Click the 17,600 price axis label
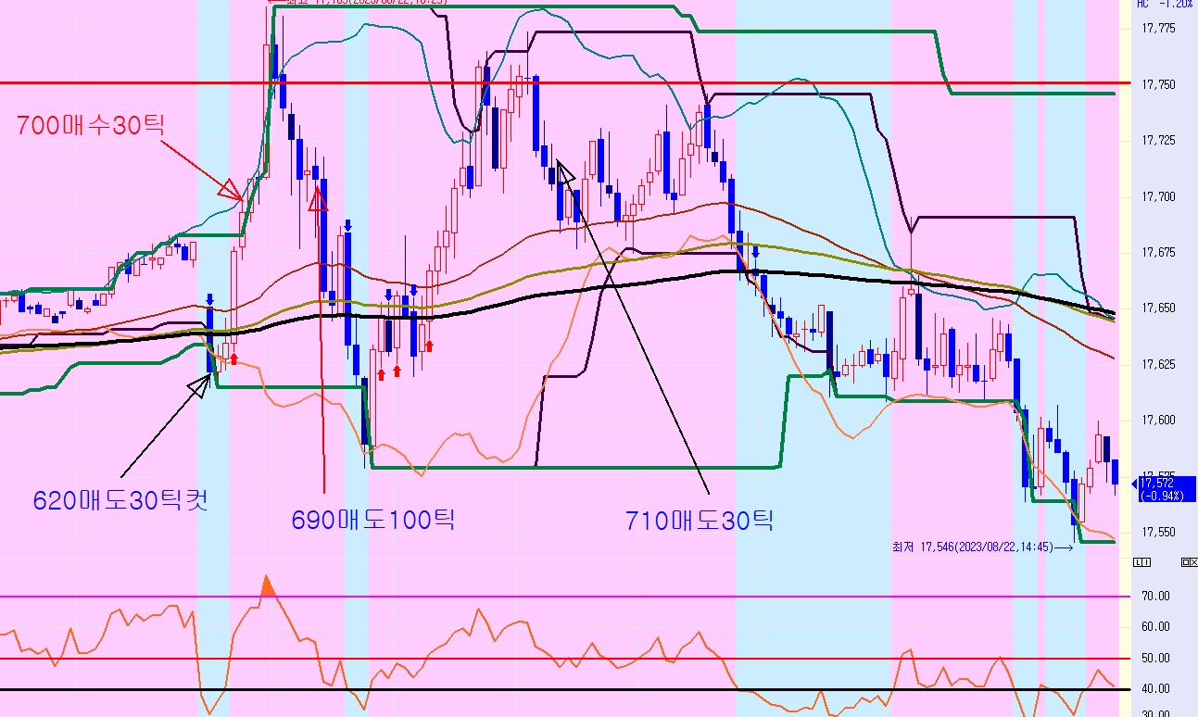Viewport: 1198px width, 717px height. (1158, 420)
